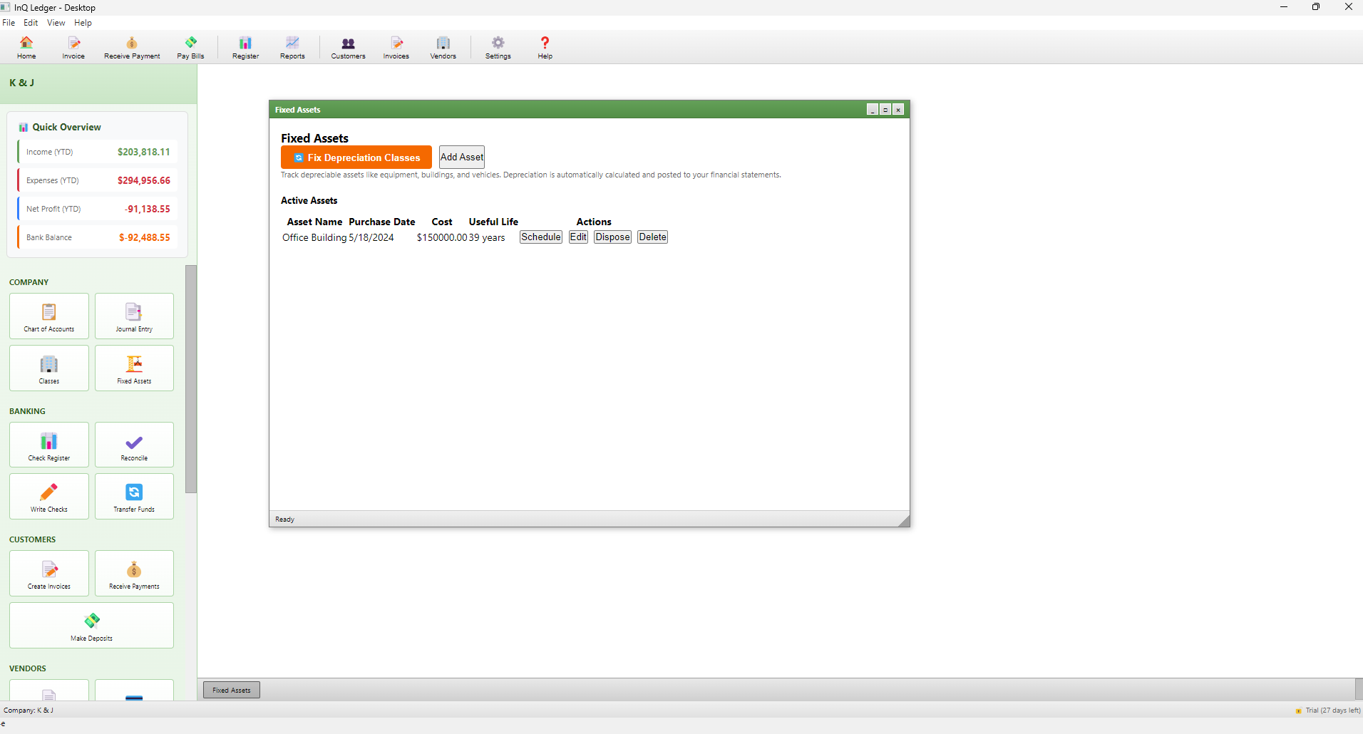The height and width of the screenshot is (734, 1363).
Task: Click the Quick Overview chart icon
Action: pos(24,128)
